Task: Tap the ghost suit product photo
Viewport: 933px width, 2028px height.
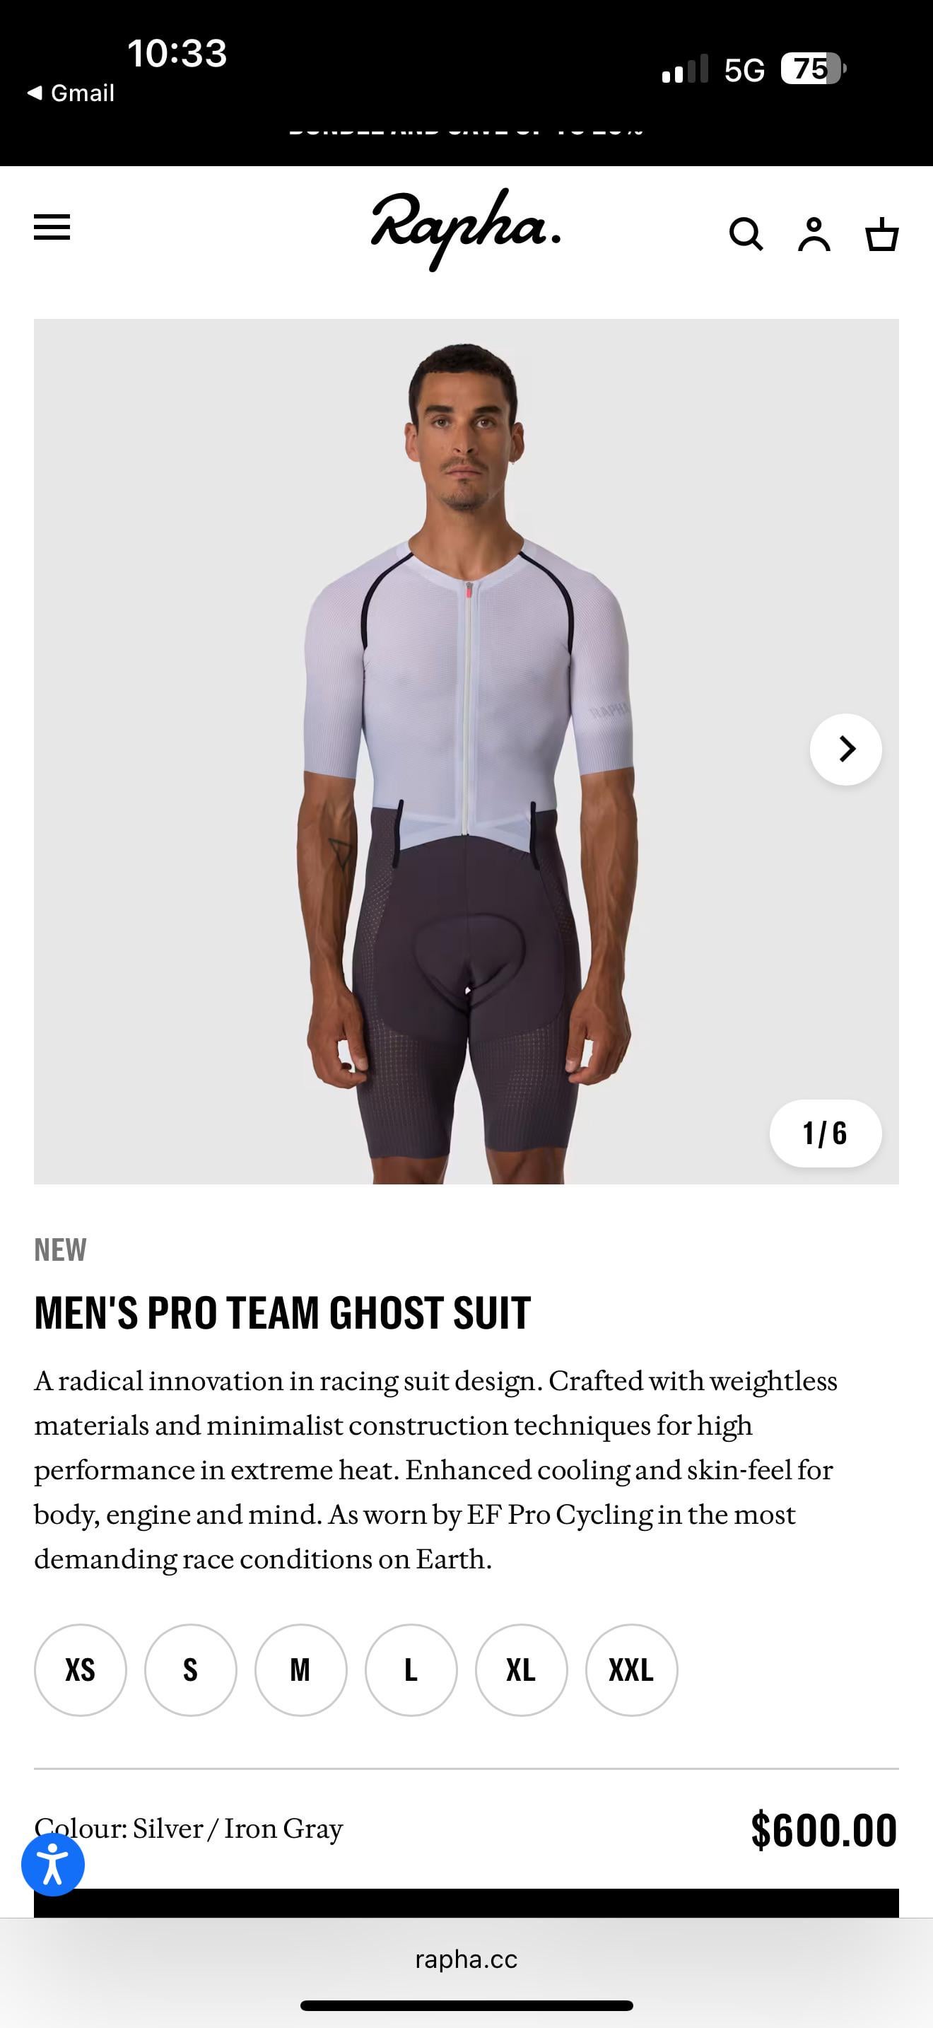Action: [466, 751]
